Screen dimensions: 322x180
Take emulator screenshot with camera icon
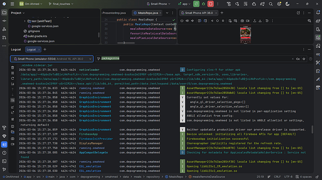click(242, 21)
